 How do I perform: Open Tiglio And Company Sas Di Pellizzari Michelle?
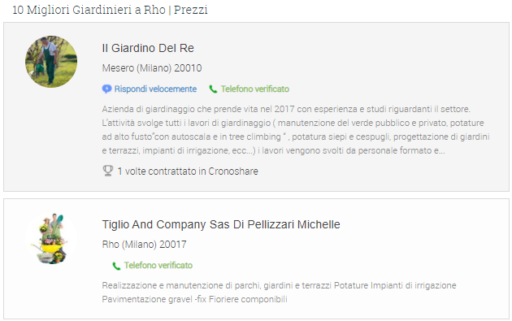[221, 224]
